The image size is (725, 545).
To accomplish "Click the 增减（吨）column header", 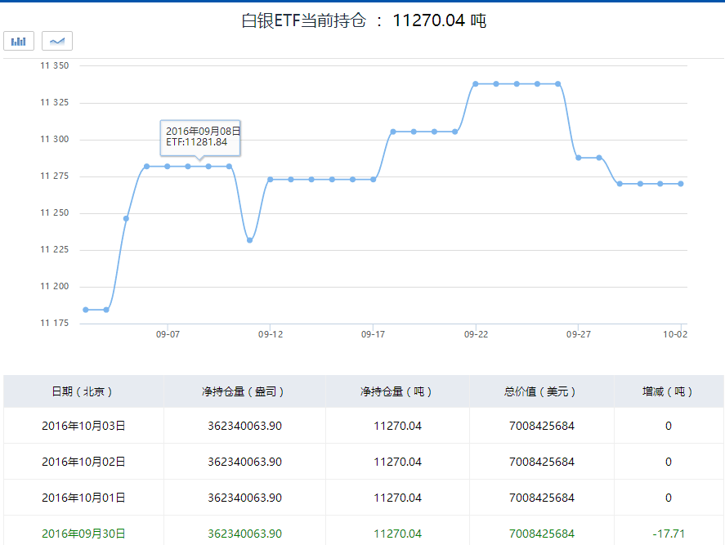I will coord(668,391).
